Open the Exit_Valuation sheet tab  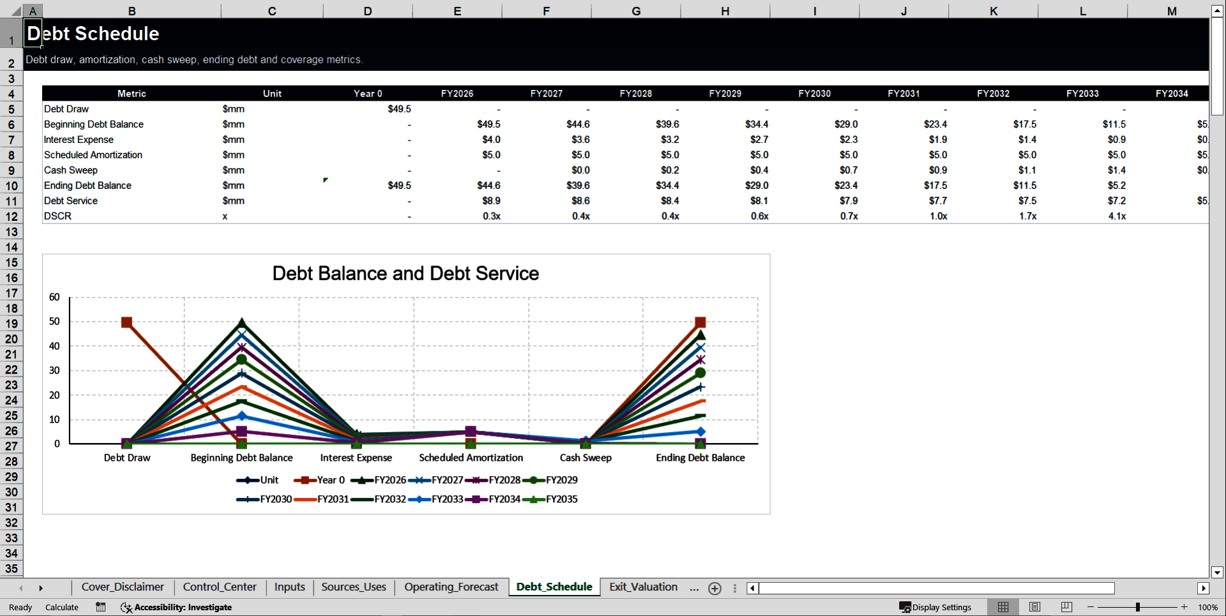[x=643, y=587]
